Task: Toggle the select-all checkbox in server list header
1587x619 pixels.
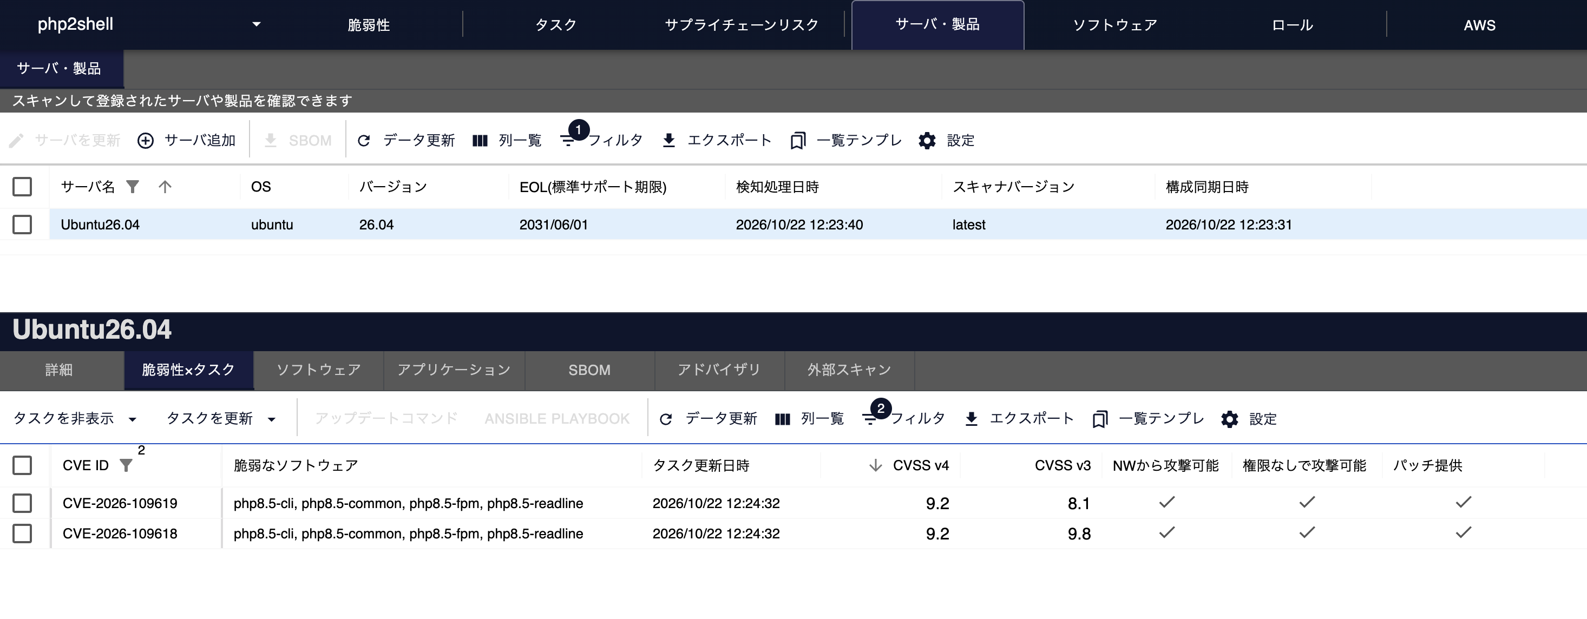Action: 22,187
